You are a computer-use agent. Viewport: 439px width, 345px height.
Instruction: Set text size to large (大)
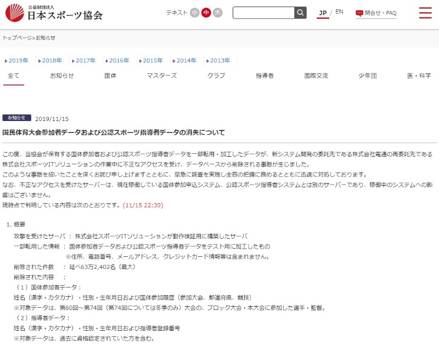(217, 13)
